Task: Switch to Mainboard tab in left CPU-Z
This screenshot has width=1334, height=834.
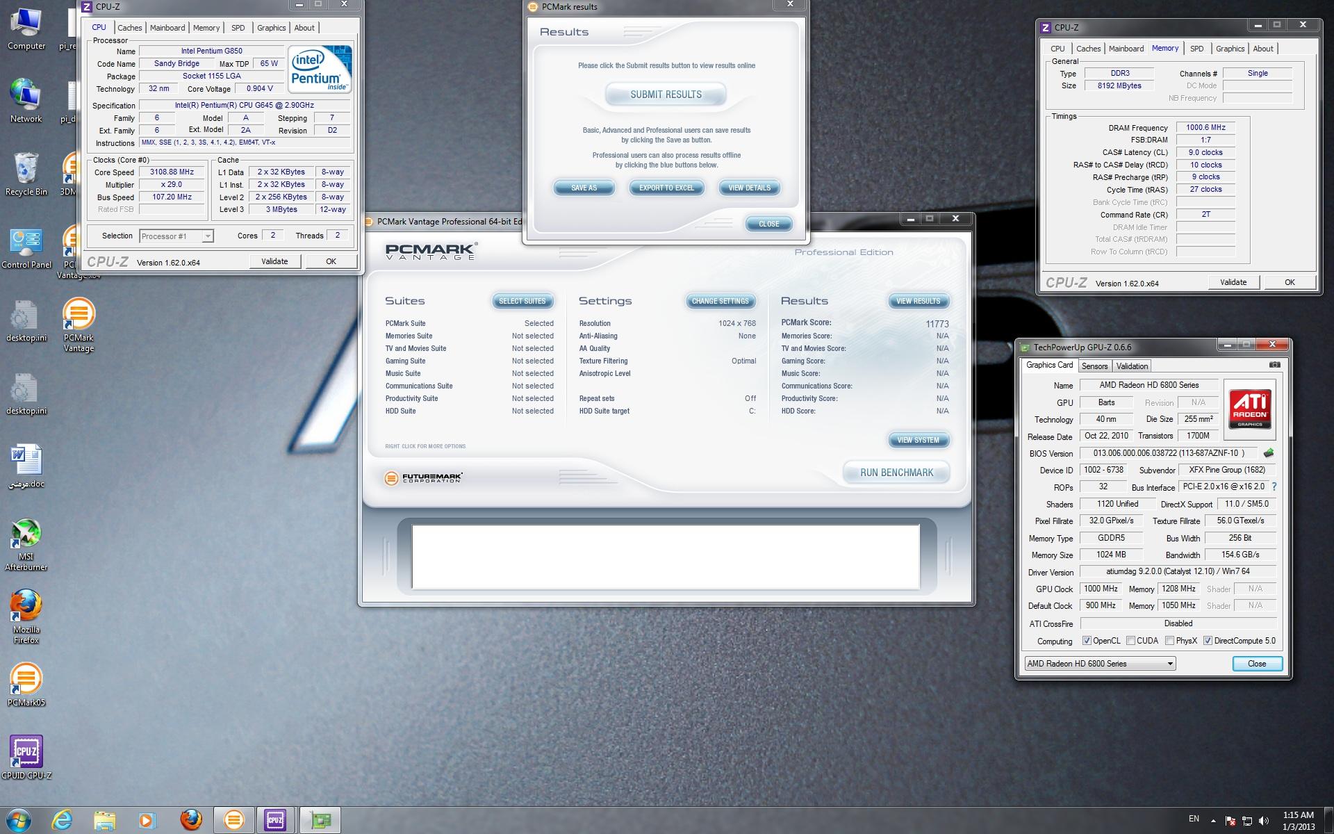Action: (167, 28)
